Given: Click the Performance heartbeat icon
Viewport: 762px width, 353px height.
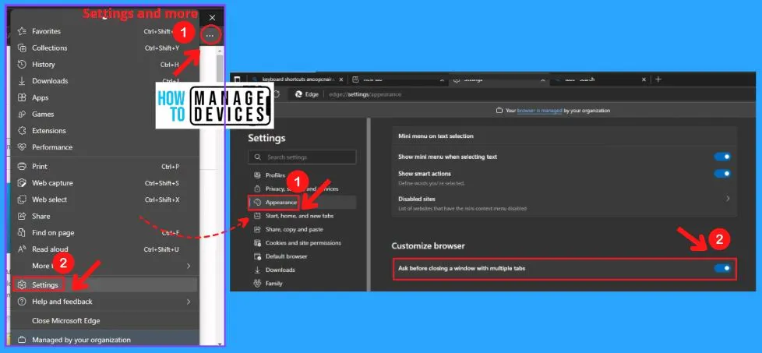Looking at the screenshot, I should click(21, 146).
